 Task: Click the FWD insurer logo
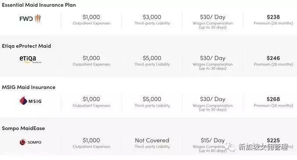pyautogui.click(x=30, y=18)
